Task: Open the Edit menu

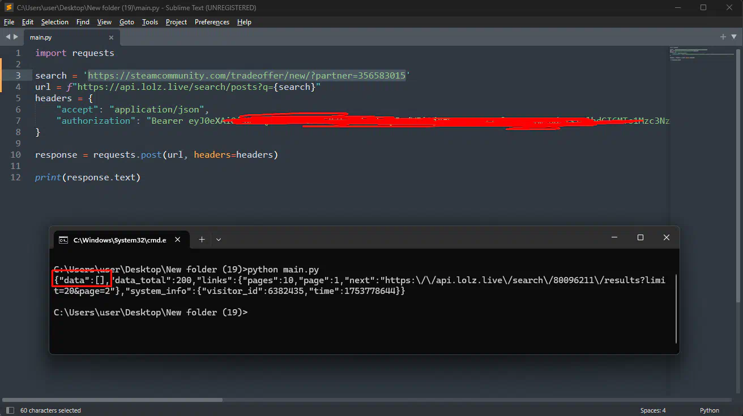Action: (28, 22)
